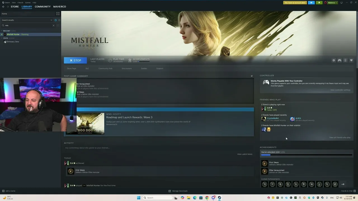Toggle the recent activity clock filter

coord(56,20)
